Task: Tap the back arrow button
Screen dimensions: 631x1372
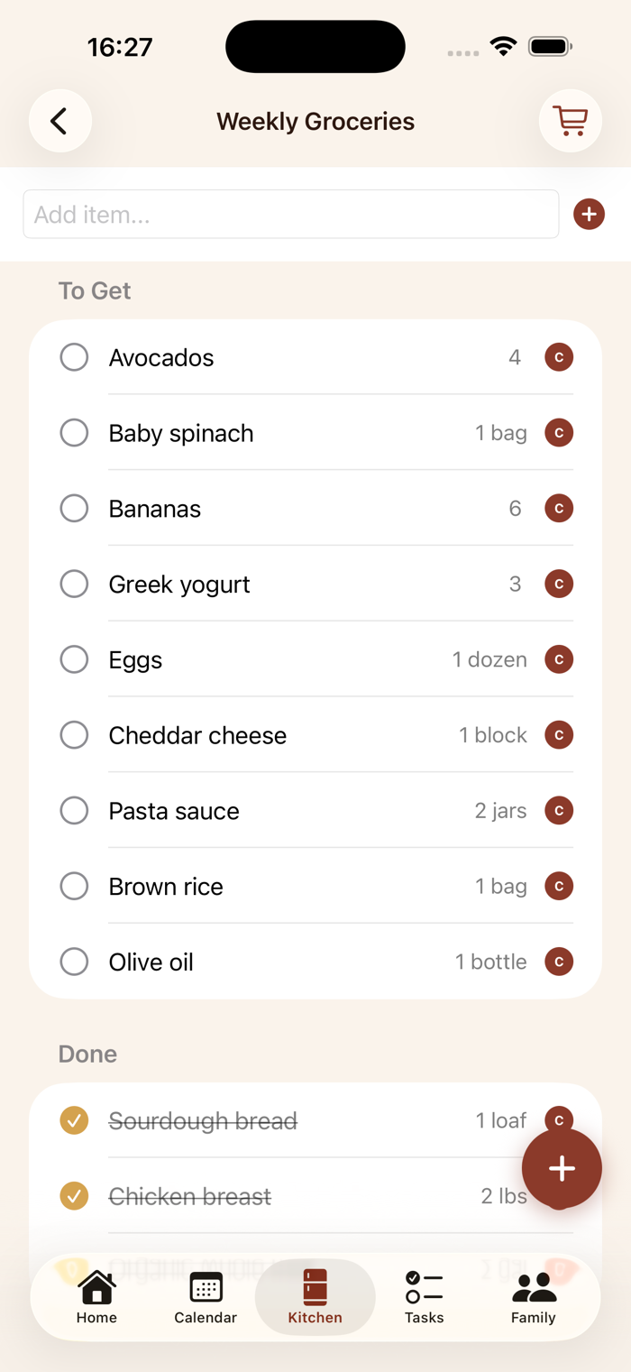Action: pos(59,121)
